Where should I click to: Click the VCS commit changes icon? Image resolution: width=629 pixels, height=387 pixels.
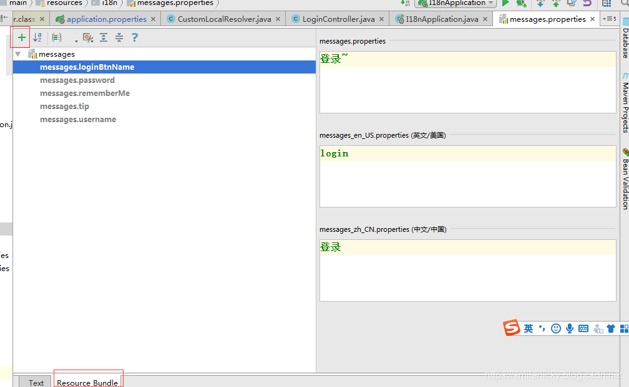pos(555,3)
